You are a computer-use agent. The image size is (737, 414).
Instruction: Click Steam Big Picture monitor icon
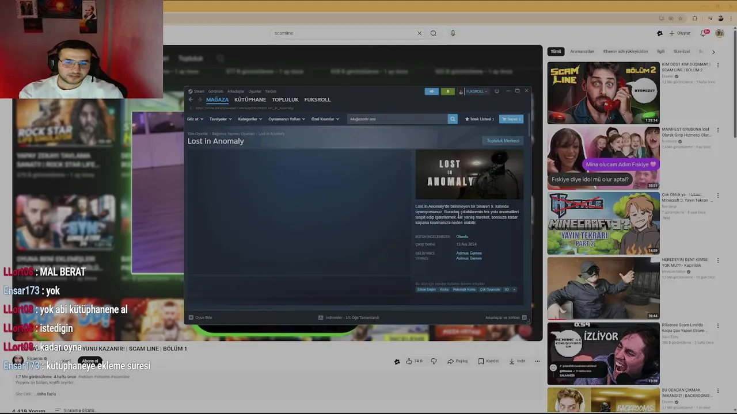[497, 91]
